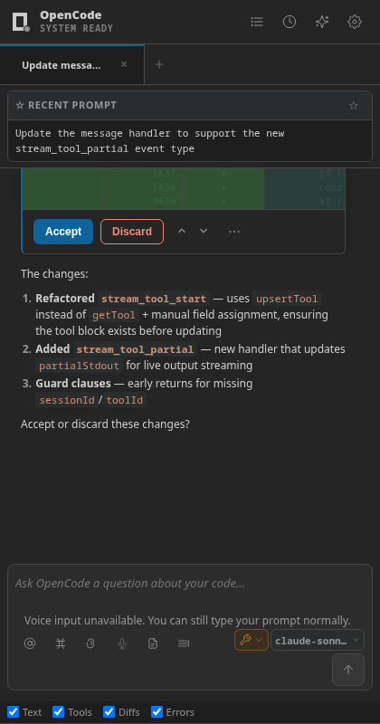This screenshot has height=724, width=380.
Task: Click the video list icon under prompt
Action: point(184,643)
